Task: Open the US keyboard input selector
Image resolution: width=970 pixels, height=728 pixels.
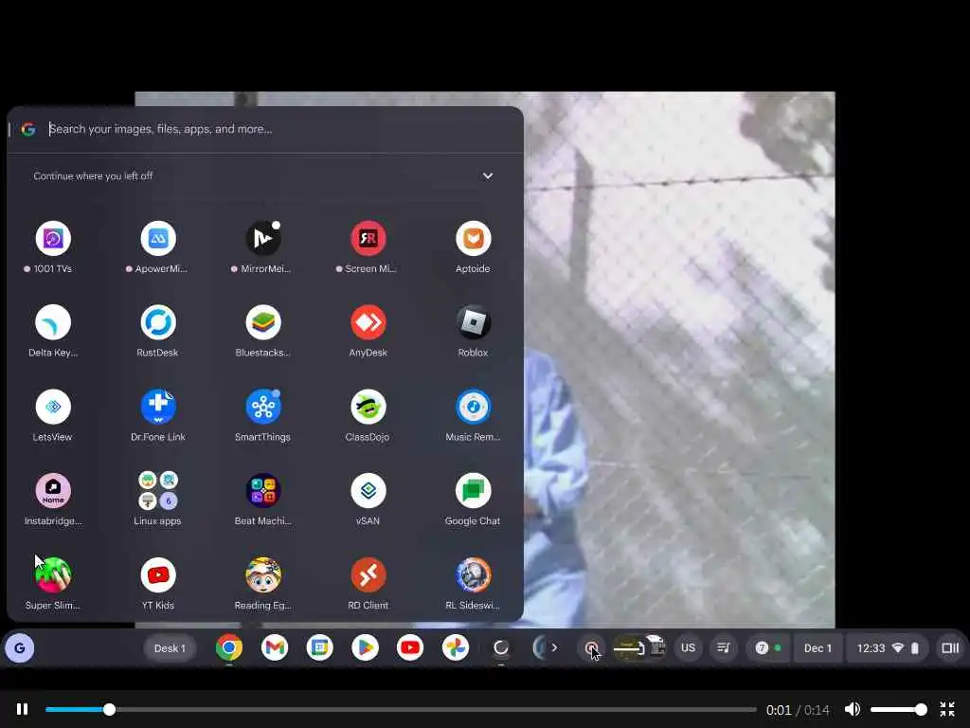Action: [688, 648]
